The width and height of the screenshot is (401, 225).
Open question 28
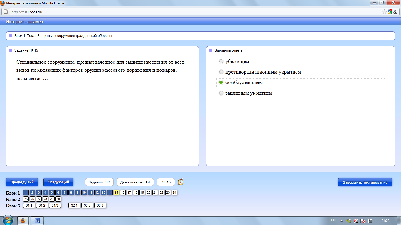coord(45,199)
